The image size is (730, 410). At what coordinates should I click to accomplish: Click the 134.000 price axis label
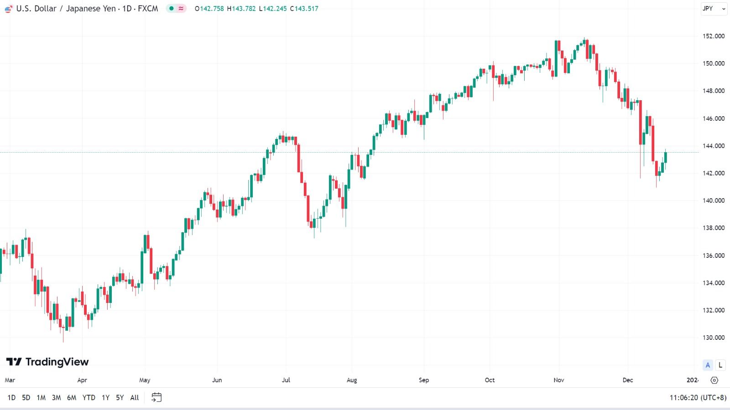coord(713,283)
